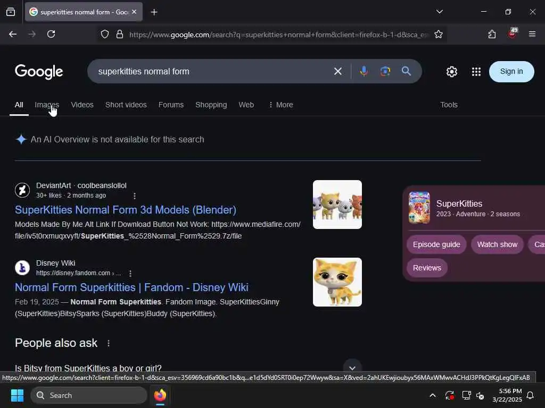Switch to Web tab
This screenshot has width=545, height=408.
click(246, 105)
